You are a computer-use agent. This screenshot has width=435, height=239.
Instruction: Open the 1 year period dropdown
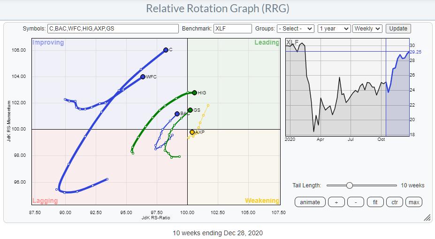point(334,29)
